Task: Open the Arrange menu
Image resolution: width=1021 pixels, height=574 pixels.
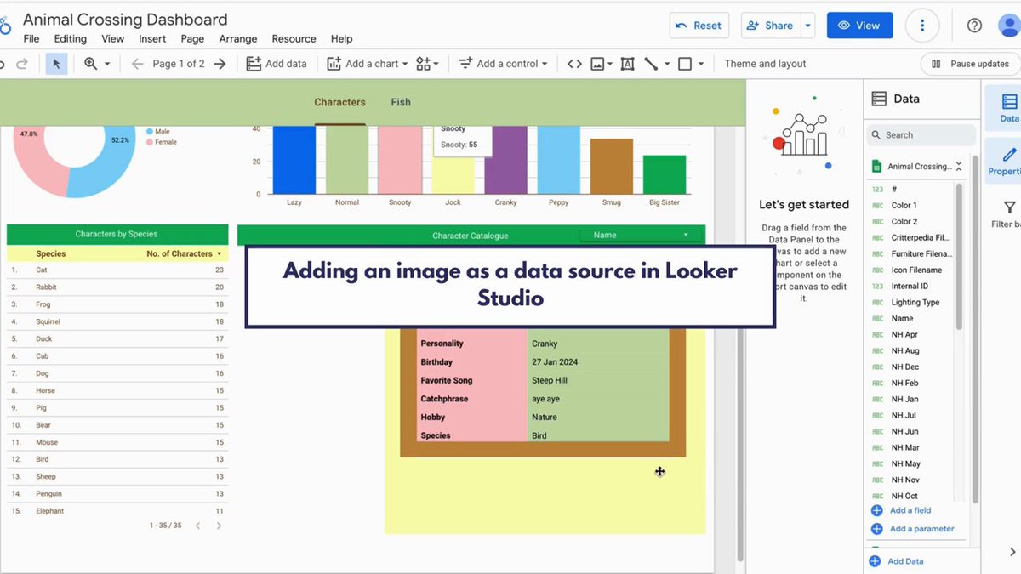Action: tap(238, 39)
